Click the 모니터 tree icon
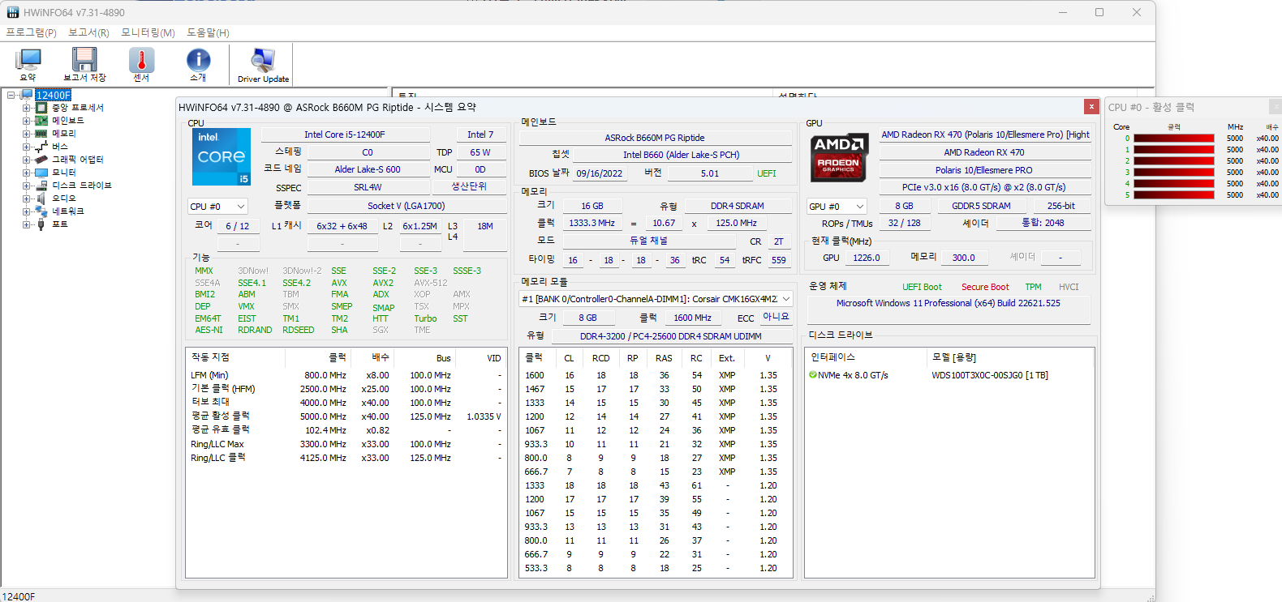This screenshot has width=1282, height=602. pyautogui.click(x=41, y=173)
